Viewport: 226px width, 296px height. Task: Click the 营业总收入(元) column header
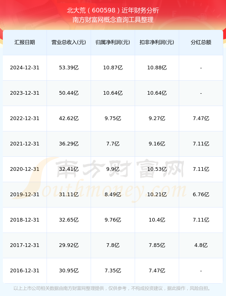coord(69,42)
